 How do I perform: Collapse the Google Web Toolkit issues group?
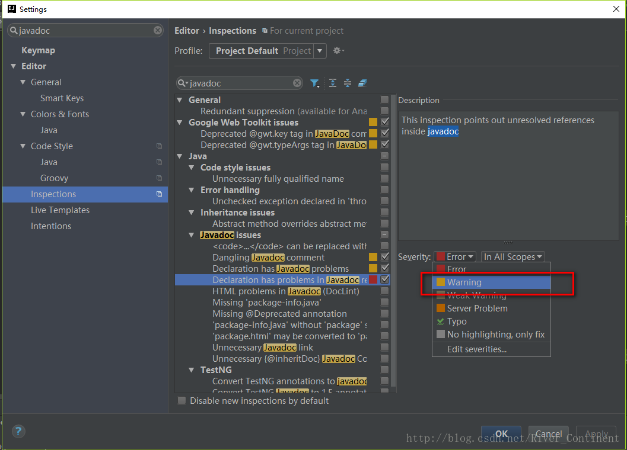coord(180,123)
